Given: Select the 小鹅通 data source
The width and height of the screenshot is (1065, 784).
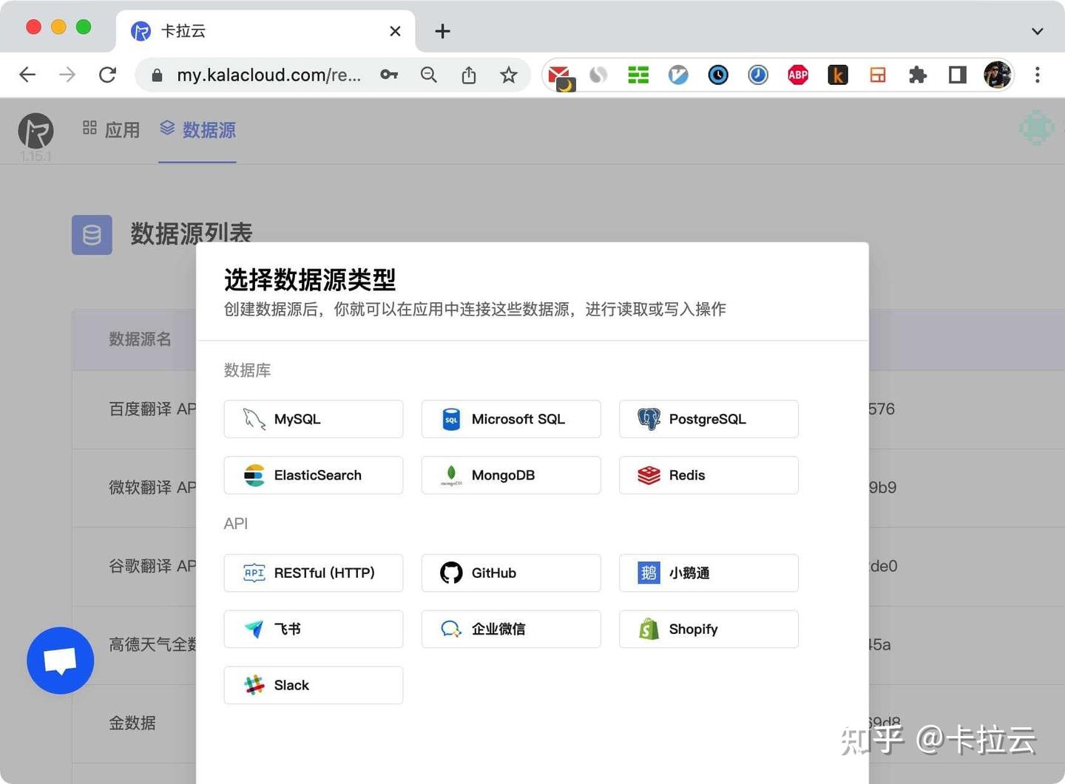Looking at the screenshot, I should click(707, 573).
